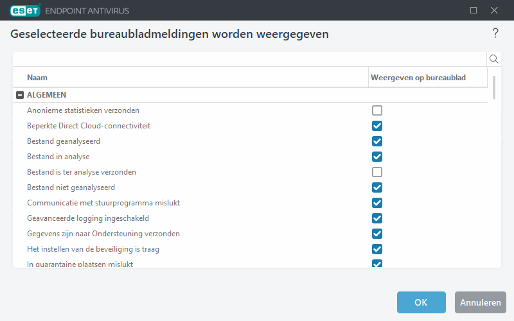Viewport: 514px width, 321px height.
Task: Click the Naam column header
Action: click(x=191, y=78)
